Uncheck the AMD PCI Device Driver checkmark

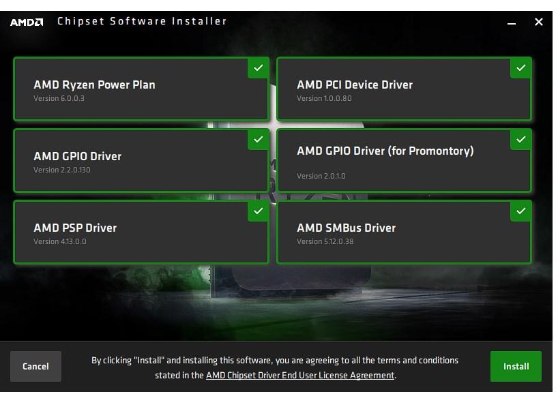(x=521, y=67)
